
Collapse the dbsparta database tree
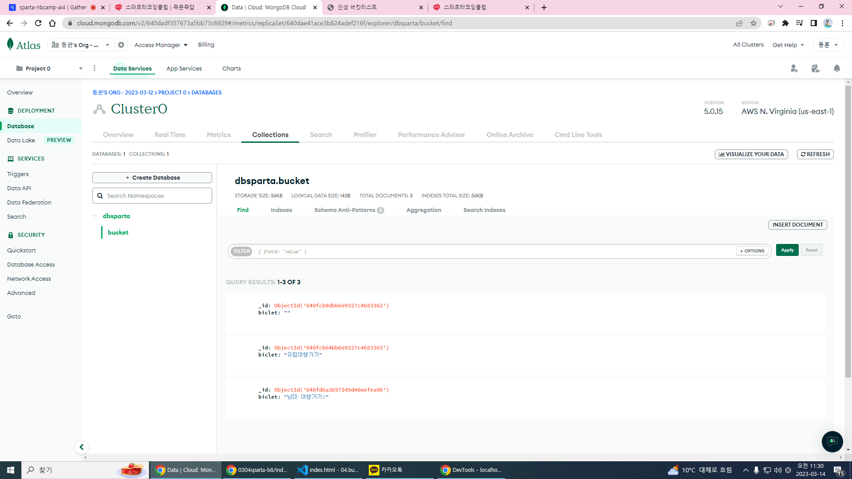pos(95,216)
